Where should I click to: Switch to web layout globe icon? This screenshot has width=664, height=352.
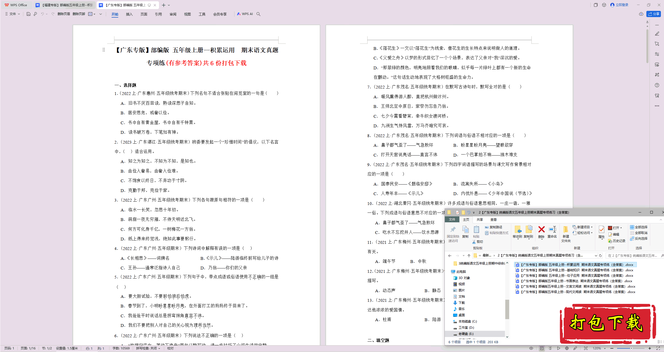pos(567,348)
